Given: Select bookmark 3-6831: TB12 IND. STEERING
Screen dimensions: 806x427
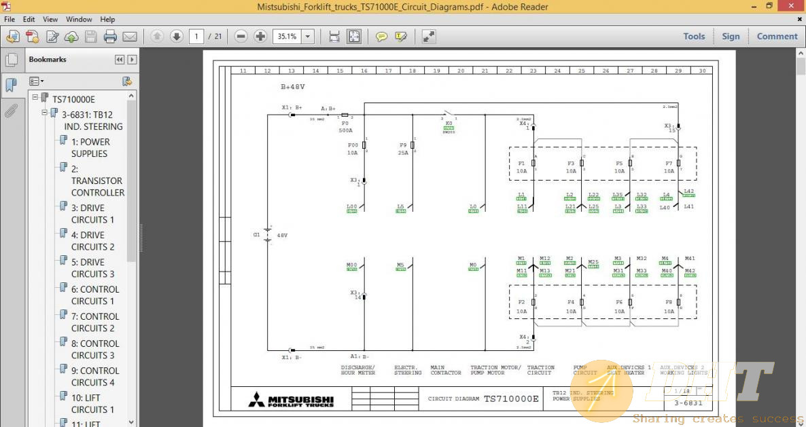Looking at the screenshot, I should click(x=92, y=121).
